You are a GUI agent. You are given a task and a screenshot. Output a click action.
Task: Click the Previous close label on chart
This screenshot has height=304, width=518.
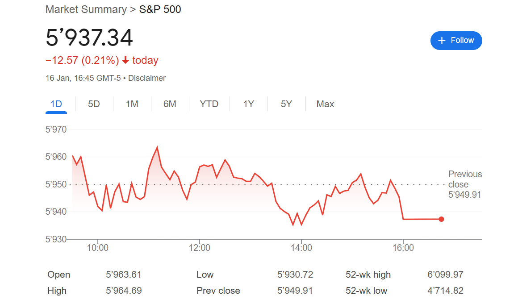coord(465,179)
